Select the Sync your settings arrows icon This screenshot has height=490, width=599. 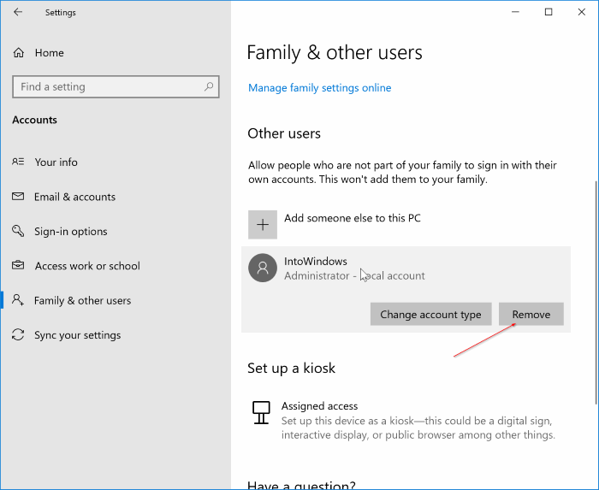[x=18, y=334]
